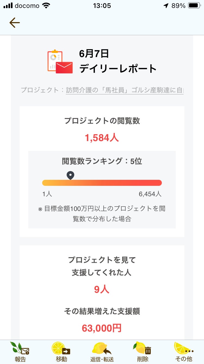The width and height of the screenshot is (204, 364).
Task: Tap the 閲覧数ランキング：5位 heading
Action: point(102,161)
